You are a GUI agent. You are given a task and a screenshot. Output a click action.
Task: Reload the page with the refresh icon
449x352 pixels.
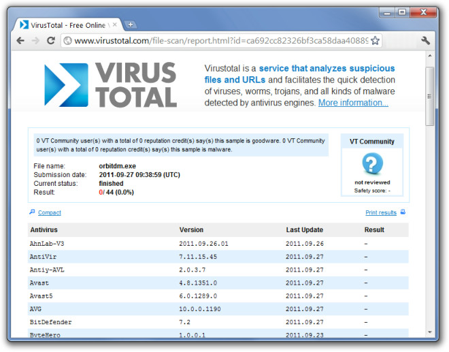51,41
